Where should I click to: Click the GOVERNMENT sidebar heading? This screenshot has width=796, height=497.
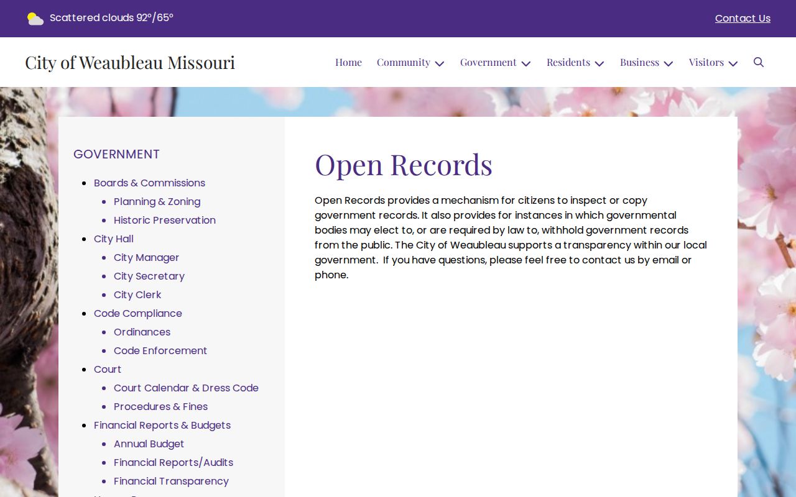116,154
